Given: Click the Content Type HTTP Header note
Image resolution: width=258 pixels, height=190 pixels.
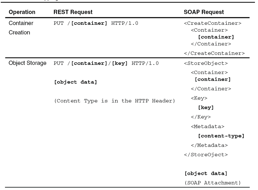Looking at the screenshot, I should 114,101.
